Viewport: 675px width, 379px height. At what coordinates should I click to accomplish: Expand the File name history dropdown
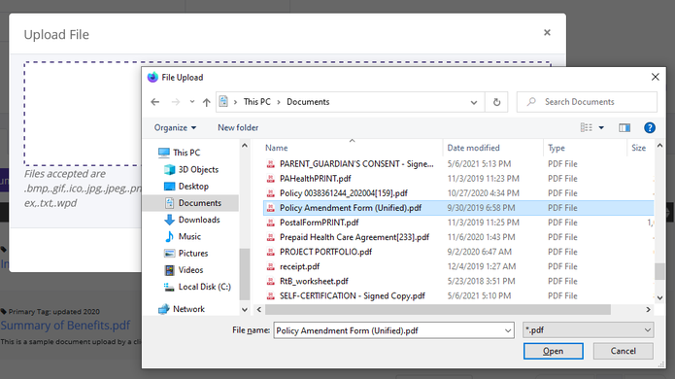click(x=508, y=330)
